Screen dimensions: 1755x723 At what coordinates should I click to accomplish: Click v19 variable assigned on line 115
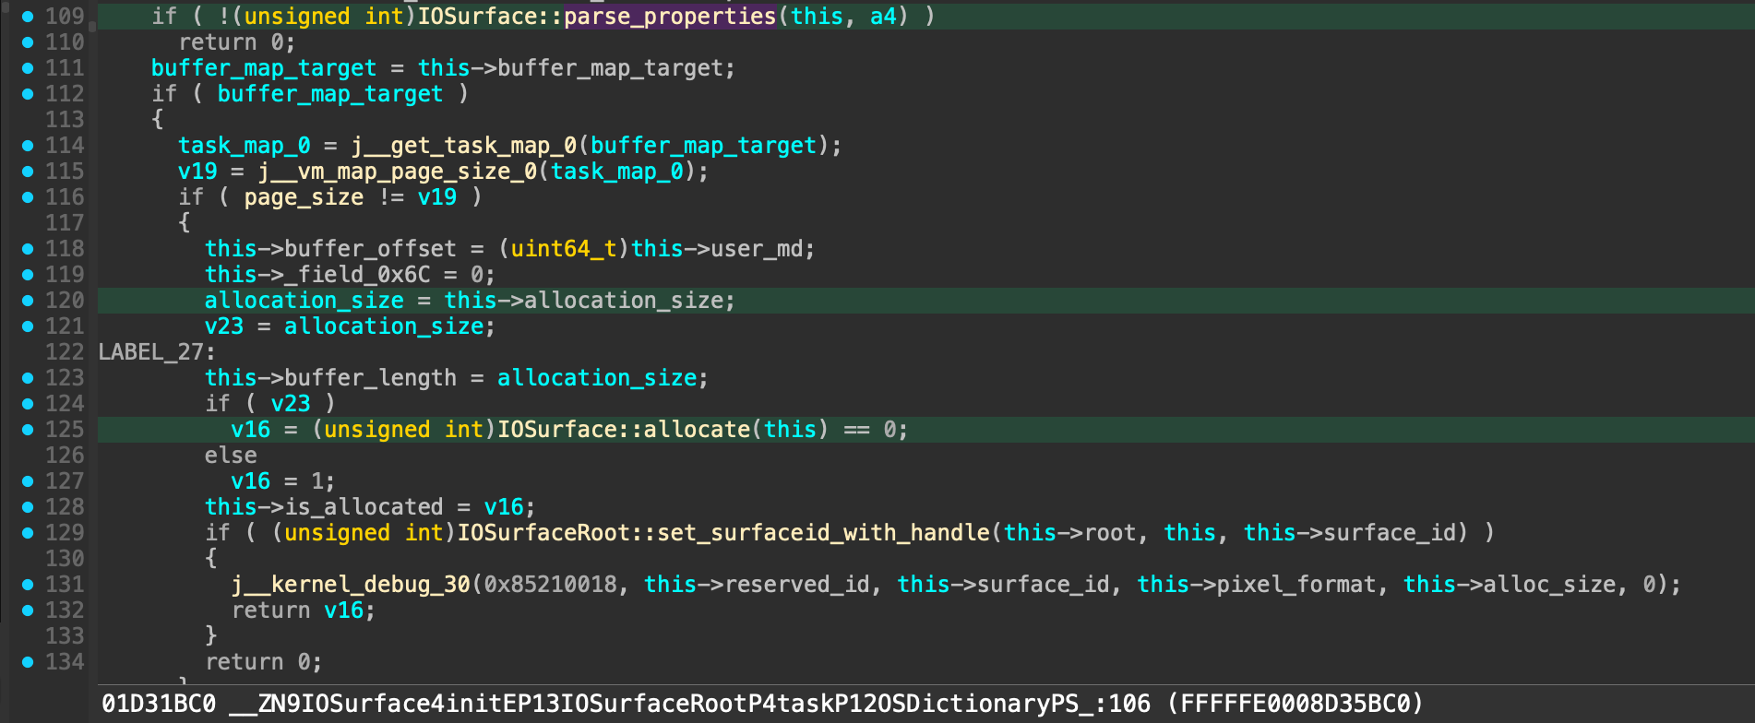[x=197, y=172]
